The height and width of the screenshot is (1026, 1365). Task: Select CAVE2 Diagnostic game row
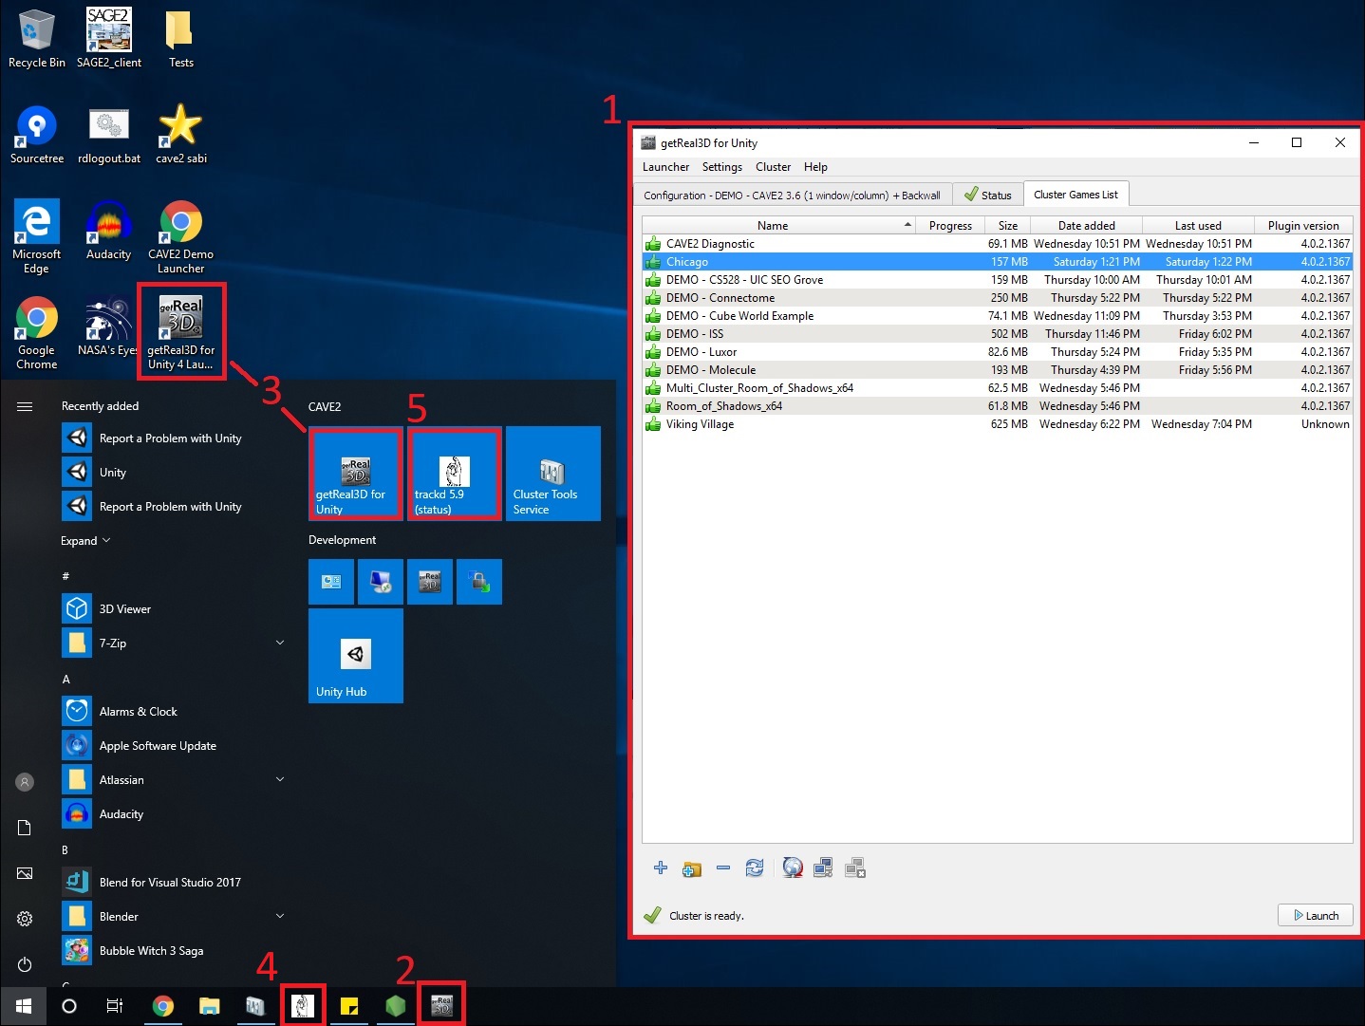[x=998, y=244]
